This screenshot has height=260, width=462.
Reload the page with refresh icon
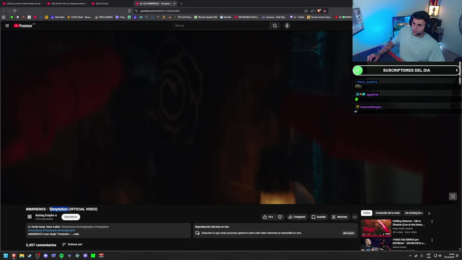(15, 11)
